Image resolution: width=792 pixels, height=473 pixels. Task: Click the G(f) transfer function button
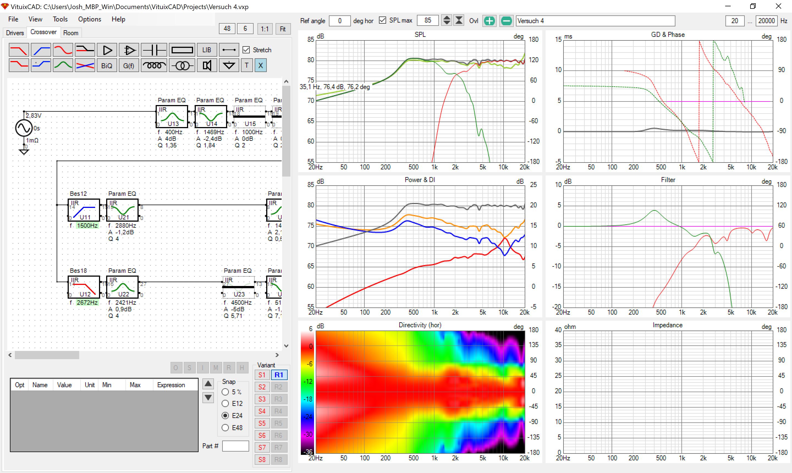(x=129, y=65)
